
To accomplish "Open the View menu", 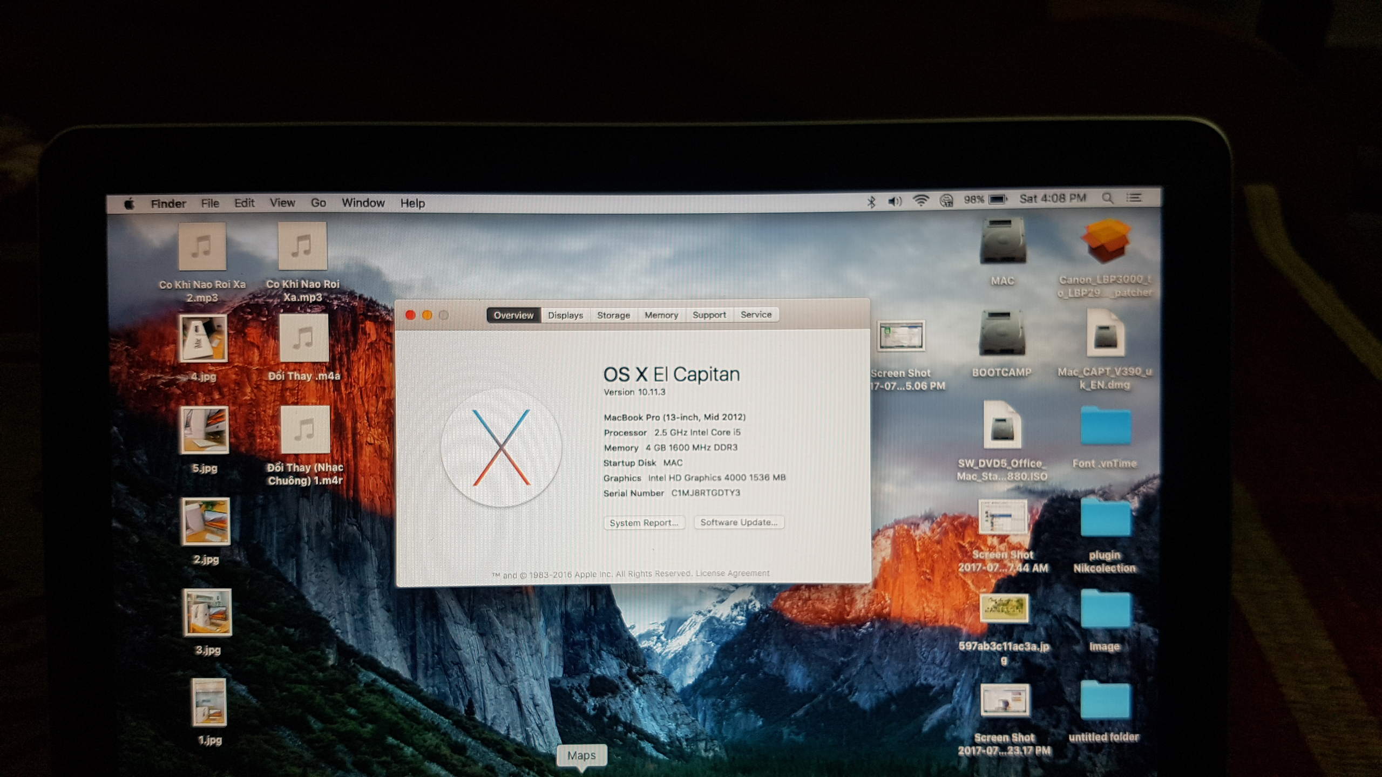I will point(282,203).
